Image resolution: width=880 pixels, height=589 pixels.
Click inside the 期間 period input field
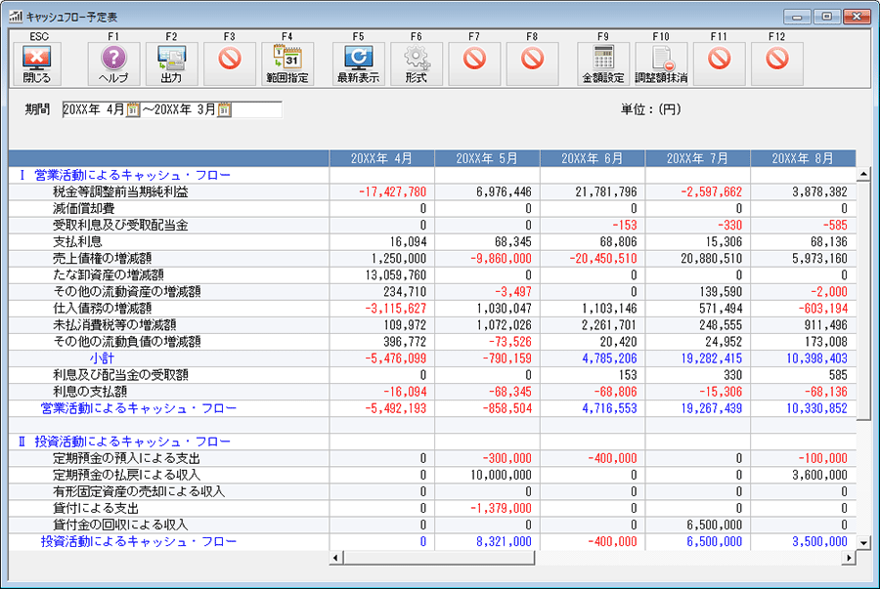172,109
